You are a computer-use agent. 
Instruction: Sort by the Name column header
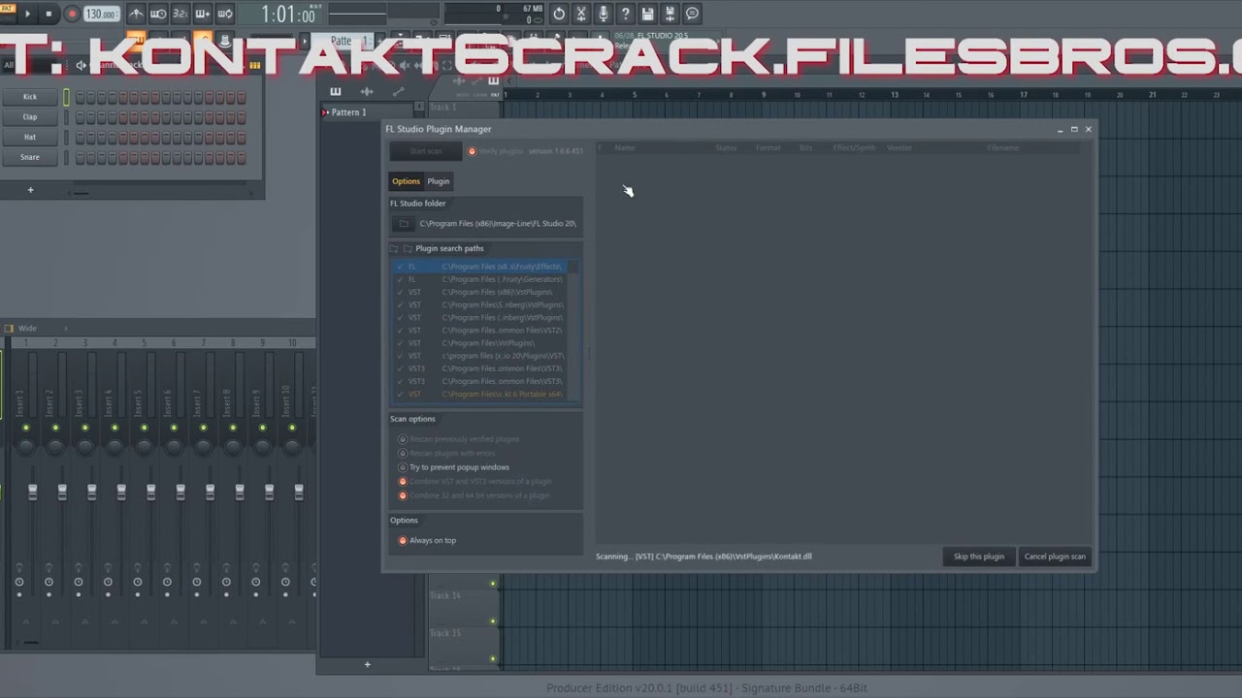625,148
